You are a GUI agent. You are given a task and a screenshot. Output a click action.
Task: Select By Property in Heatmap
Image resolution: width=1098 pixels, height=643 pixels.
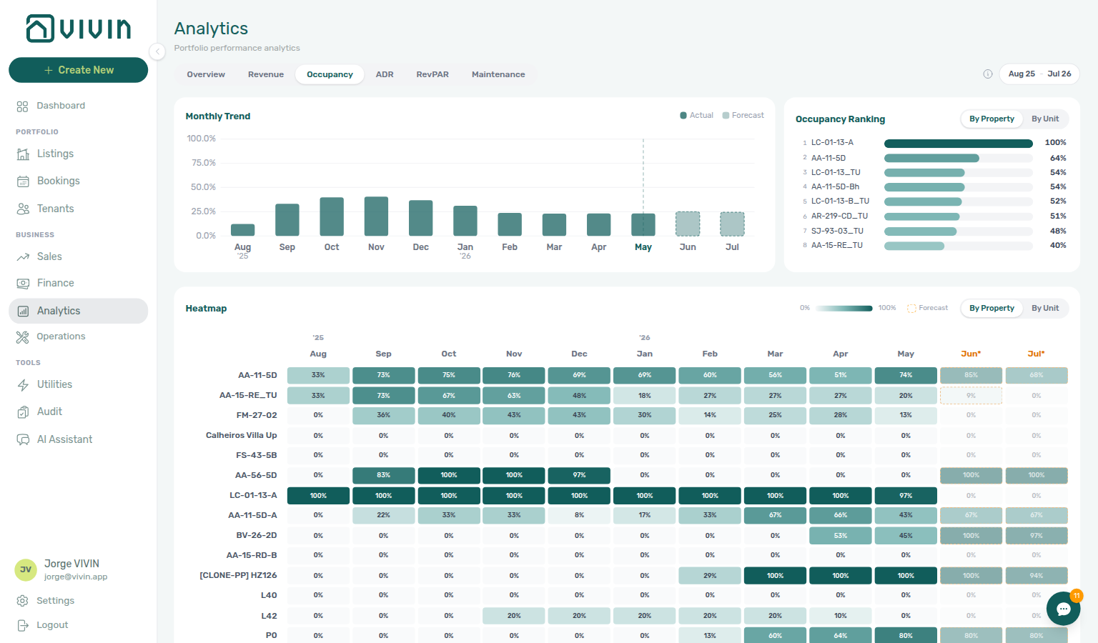point(991,308)
